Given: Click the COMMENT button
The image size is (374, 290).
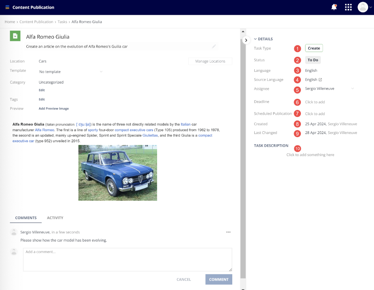Looking at the screenshot, I should pos(219,279).
